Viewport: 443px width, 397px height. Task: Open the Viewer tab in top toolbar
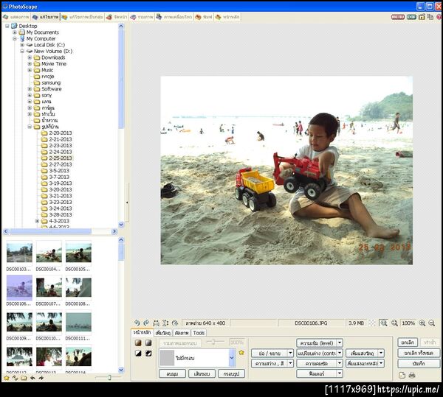16,17
